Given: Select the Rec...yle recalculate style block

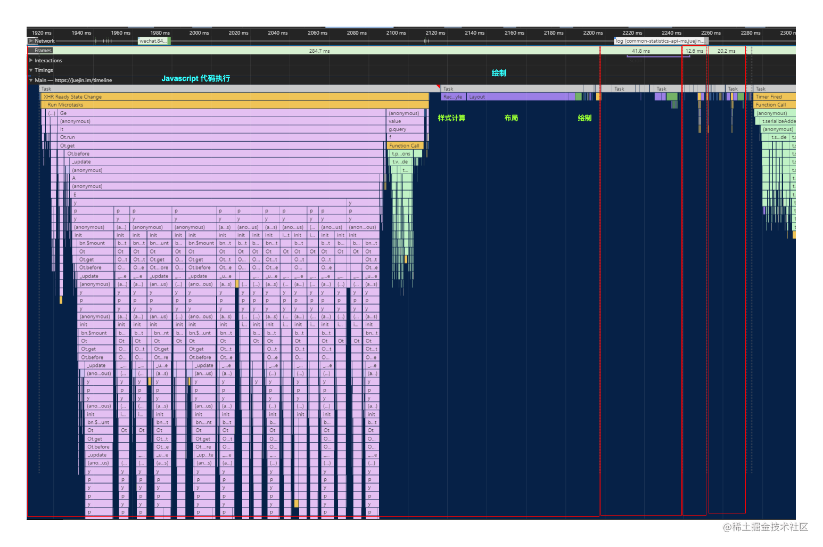Looking at the screenshot, I should [454, 97].
